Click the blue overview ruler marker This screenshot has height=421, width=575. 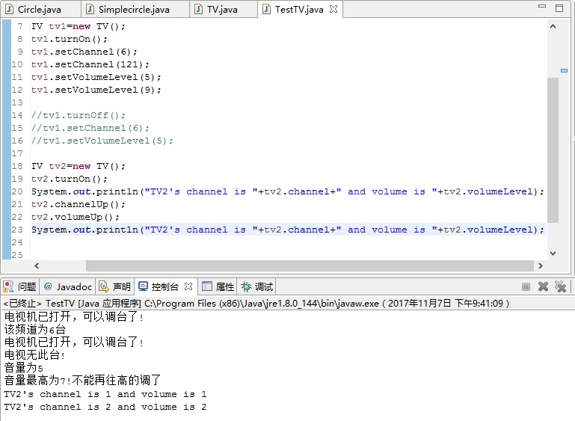[x=564, y=70]
